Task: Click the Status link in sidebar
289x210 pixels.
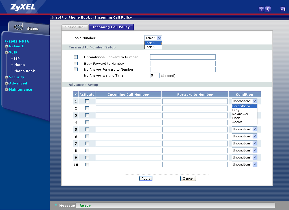Action: tap(32, 28)
